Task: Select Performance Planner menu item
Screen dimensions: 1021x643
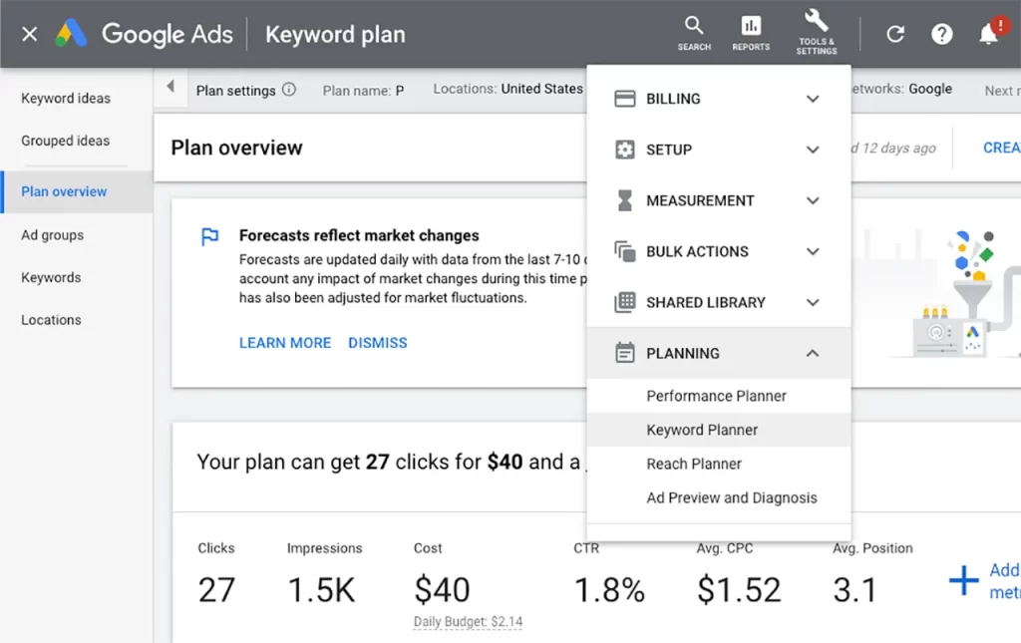Action: pyautogui.click(x=719, y=396)
